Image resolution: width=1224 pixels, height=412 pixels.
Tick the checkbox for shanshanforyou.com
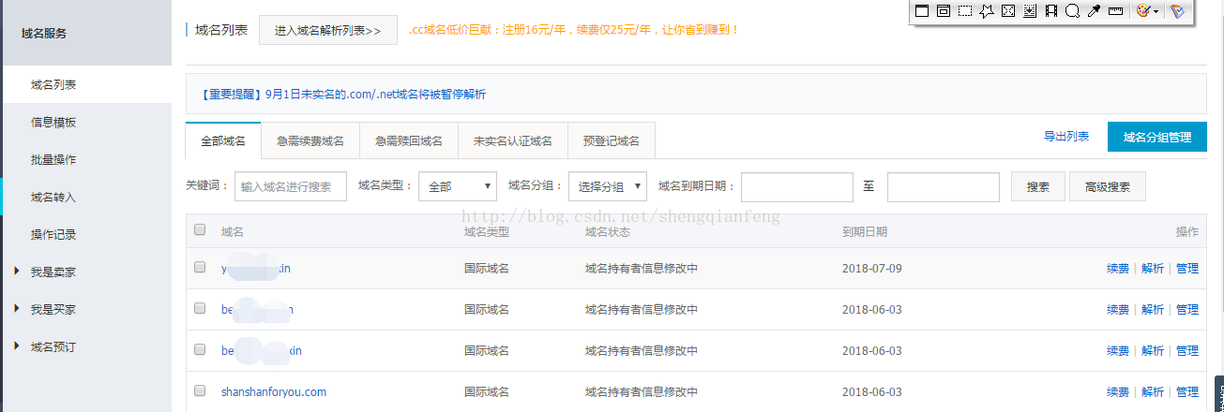[200, 390]
